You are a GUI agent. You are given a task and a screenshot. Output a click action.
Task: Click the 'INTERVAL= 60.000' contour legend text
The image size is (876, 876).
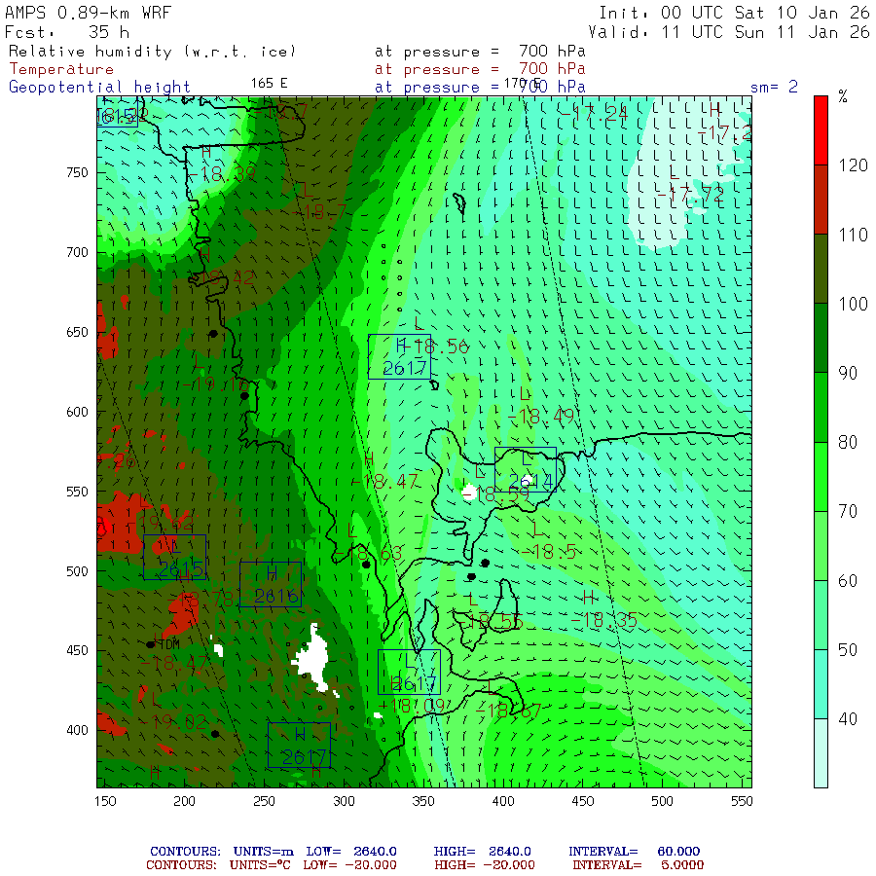634,852
